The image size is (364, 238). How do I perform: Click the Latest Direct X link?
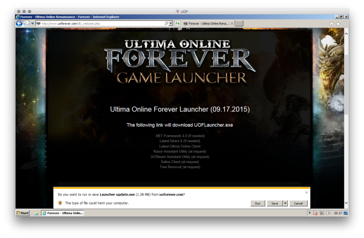tap(180, 141)
